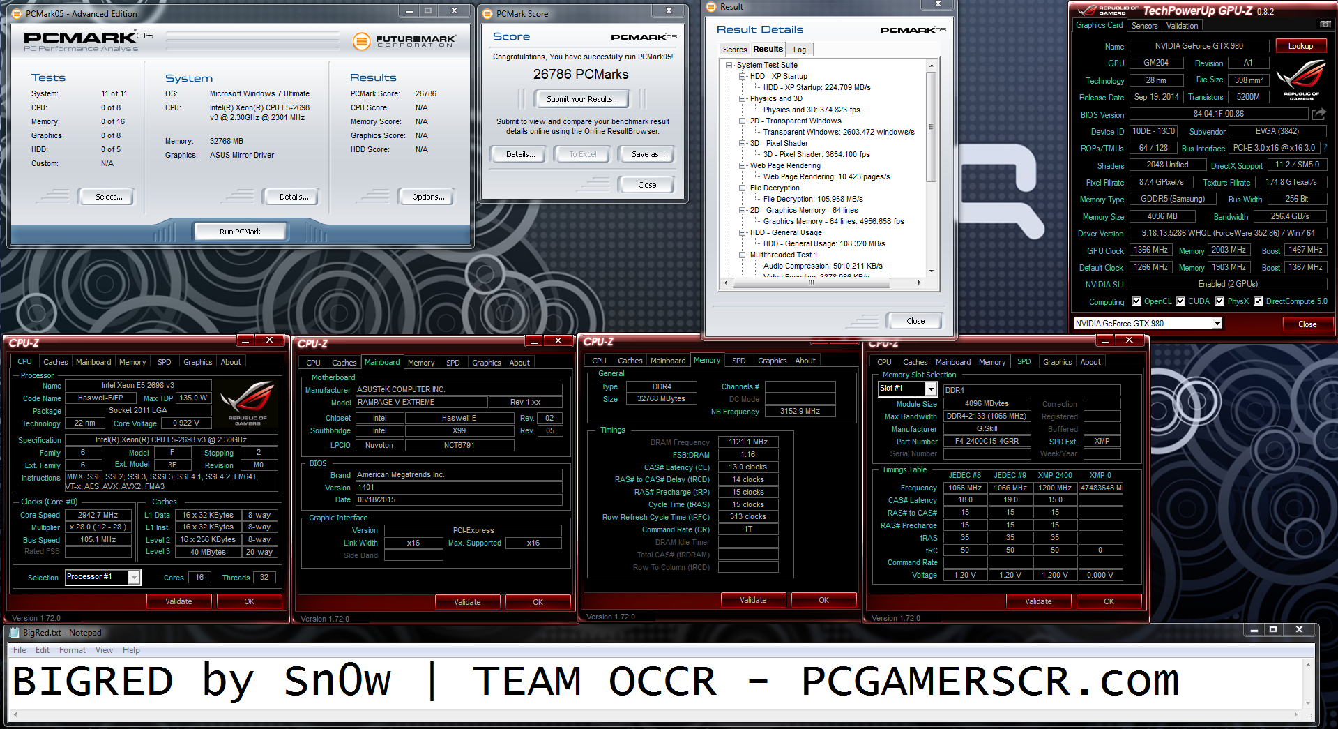The height and width of the screenshot is (729, 1338).
Task: Toggle the PhysX checkbox in GPU-Z
Action: tap(1219, 301)
